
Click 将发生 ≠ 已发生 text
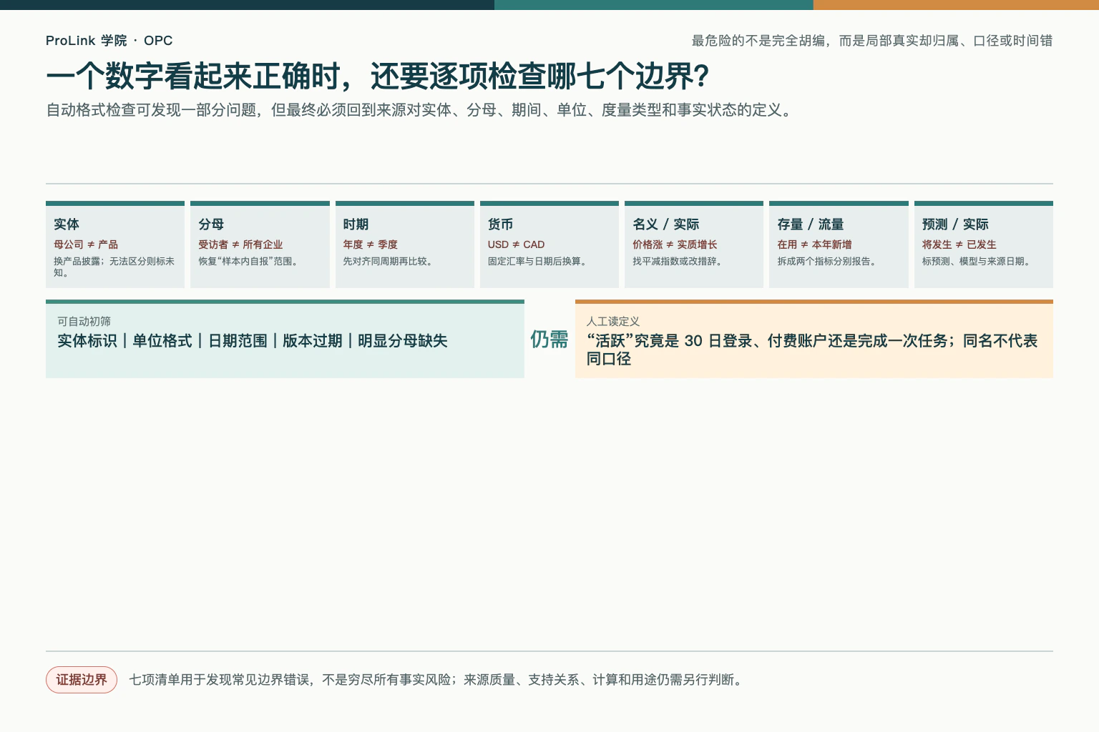(x=959, y=244)
